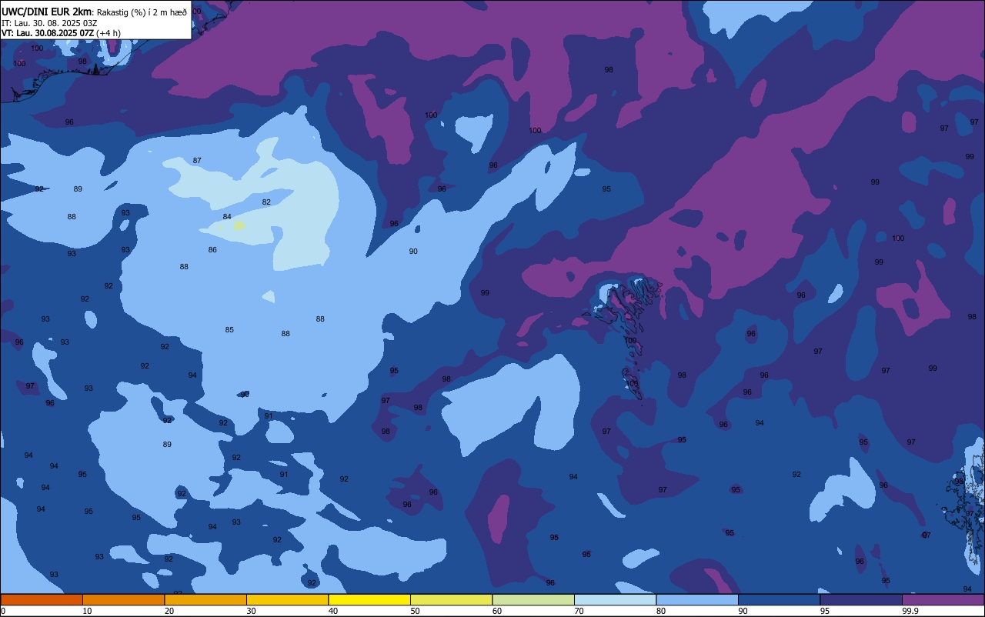This screenshot has height=617, width=985.
Task: Click the 'VT: Lau. 30.08.2025 07Z' line
Action: click(48, 33)
